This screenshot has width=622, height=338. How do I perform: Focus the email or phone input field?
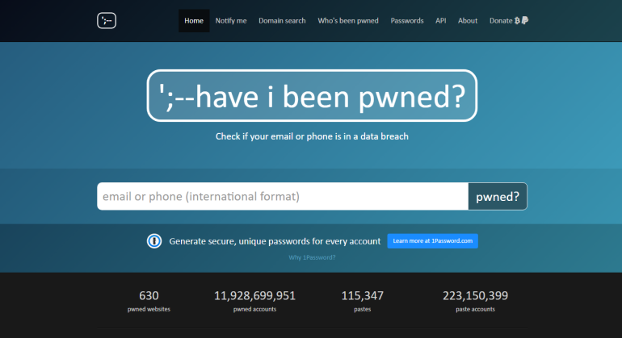[x=283, y=196]
